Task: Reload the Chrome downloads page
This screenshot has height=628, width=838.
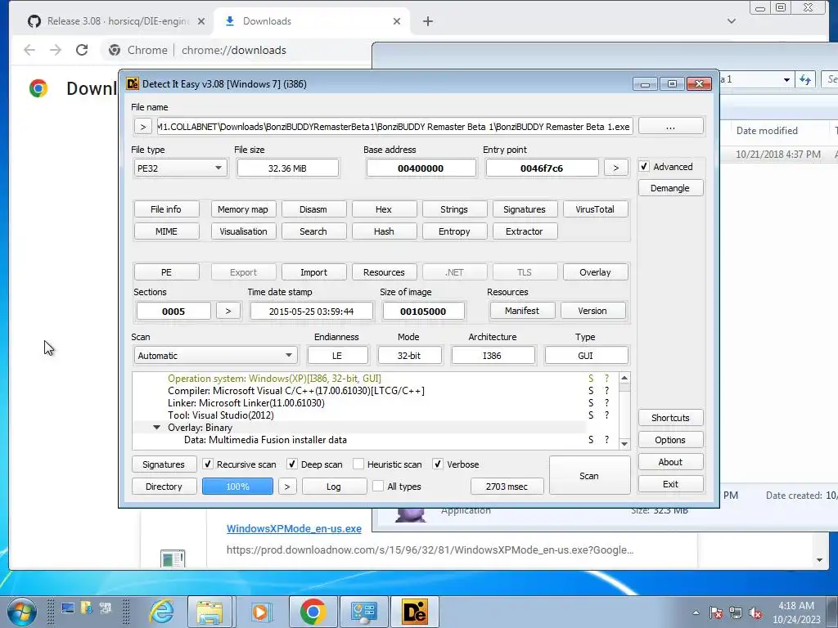Action: (82, 50)
